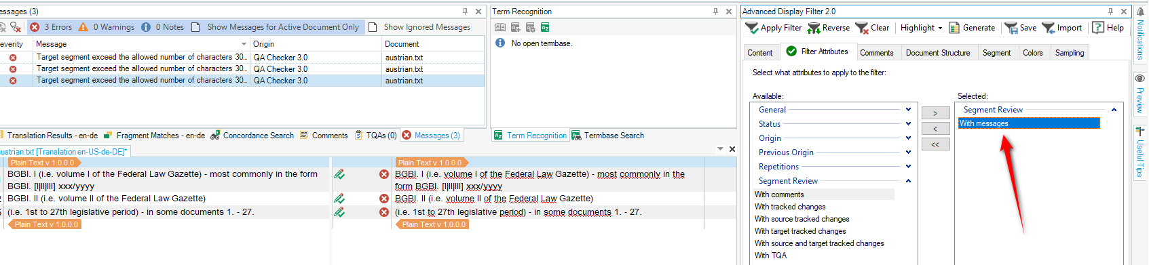1149x265 pixels.
Task: Open the Preview side panel
Action: 1140,93
